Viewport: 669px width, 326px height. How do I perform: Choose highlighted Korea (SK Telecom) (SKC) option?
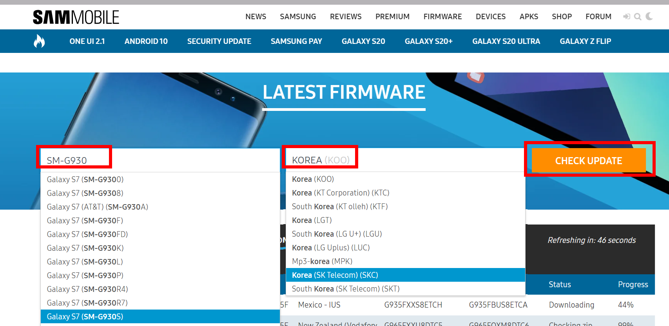pyautogui.click(x=406, y=275)
